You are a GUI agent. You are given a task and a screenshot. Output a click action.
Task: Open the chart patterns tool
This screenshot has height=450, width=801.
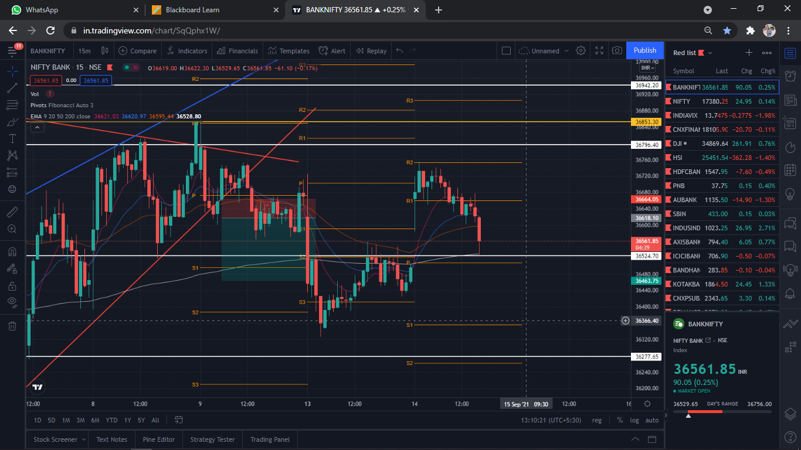point(12,156)
